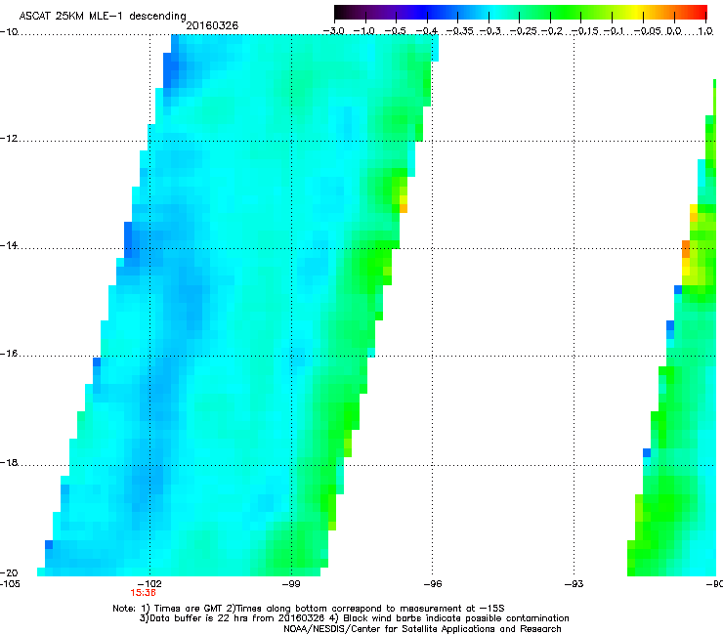Click the NOAA/NESDIS credit line
Image resolution: width=723 pixels, height=635 pixels.
tap(422, 629)
